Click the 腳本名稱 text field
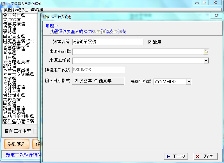The image size is (224, 163). (108, 42)
